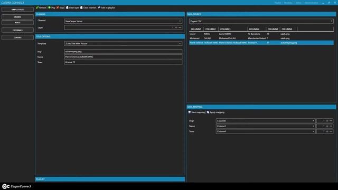Screen dimensions: 338x190
Task: Select the Pierre-Emerick AUBAMEYANG data row
Action: coord(261,43)
